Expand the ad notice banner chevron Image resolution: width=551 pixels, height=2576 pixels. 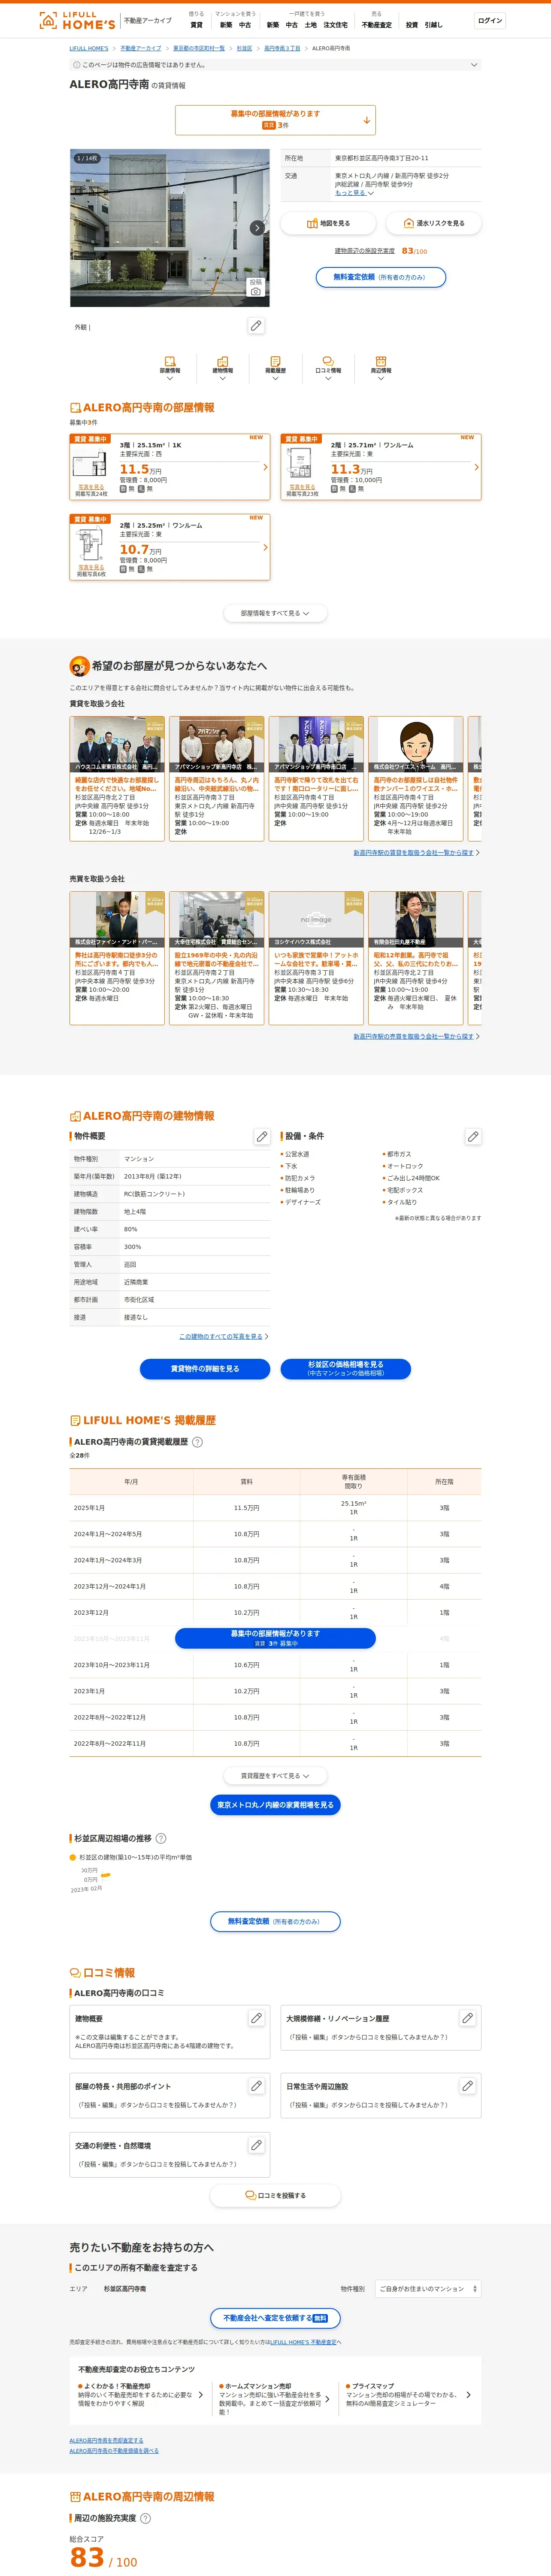pyautogui.click(x=474, y=65)
